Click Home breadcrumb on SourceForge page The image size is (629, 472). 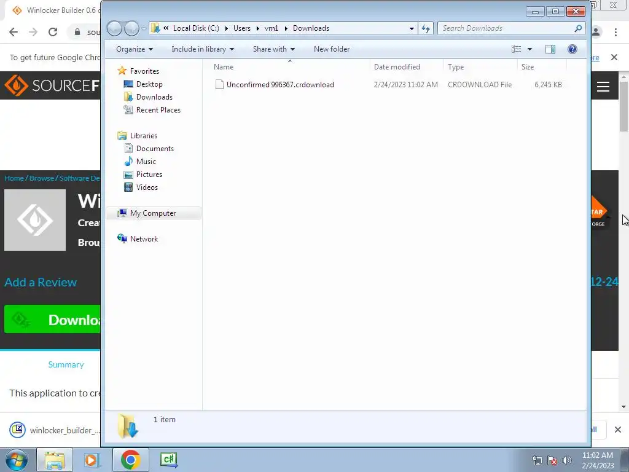[14, 178]
